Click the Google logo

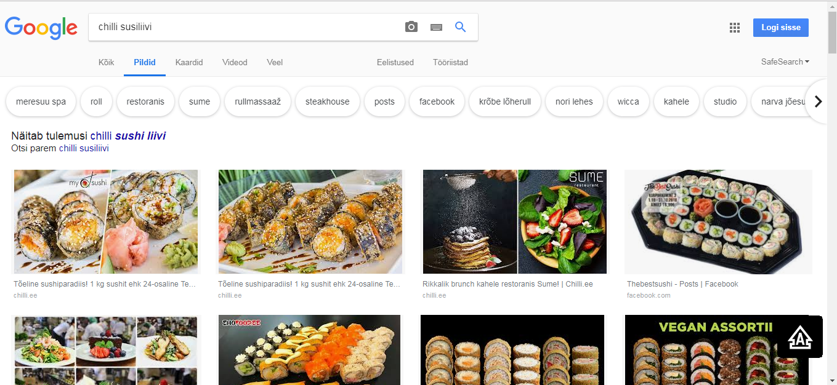41,28
